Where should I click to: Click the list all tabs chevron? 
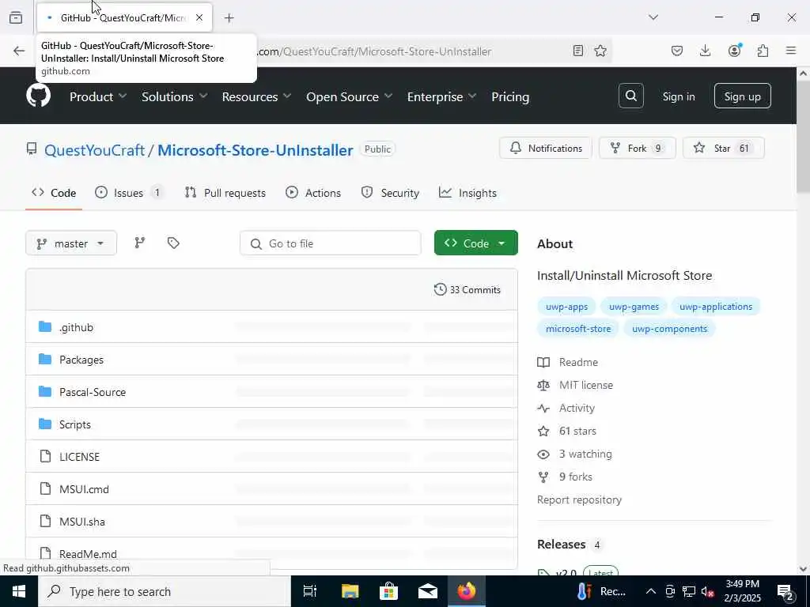[x=653, y=17]
